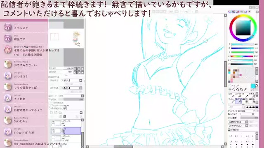This screenshot has height=148, width=264.
Task: Select the eraser brush preset
Action: coord(238,101)
